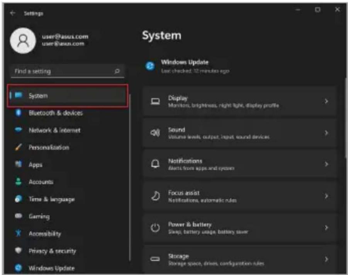Click the Time & language globe icon
Screen dimensions: 348x275
tap(19, 199)
